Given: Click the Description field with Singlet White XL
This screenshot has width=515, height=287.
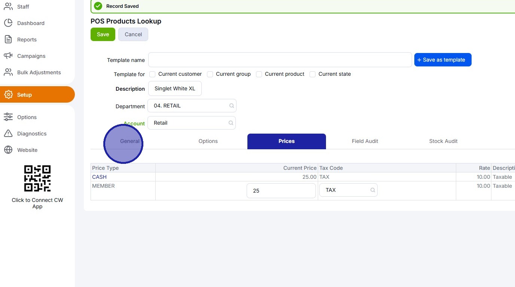Looking at the screenshot, I should click(175, 88).
